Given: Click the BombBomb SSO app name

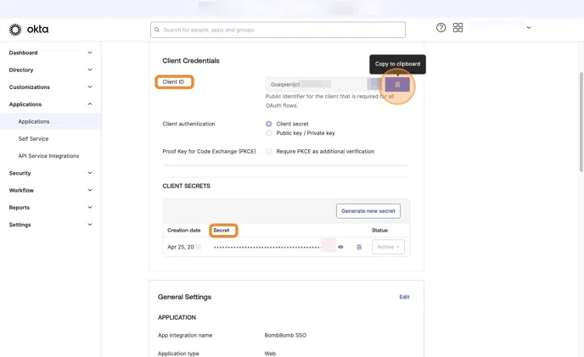Looking at the screenshot, I should 285,335.
